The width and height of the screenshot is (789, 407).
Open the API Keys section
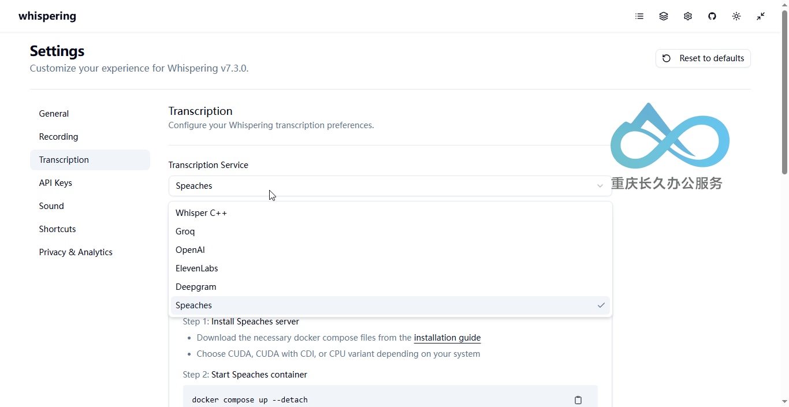90,183
